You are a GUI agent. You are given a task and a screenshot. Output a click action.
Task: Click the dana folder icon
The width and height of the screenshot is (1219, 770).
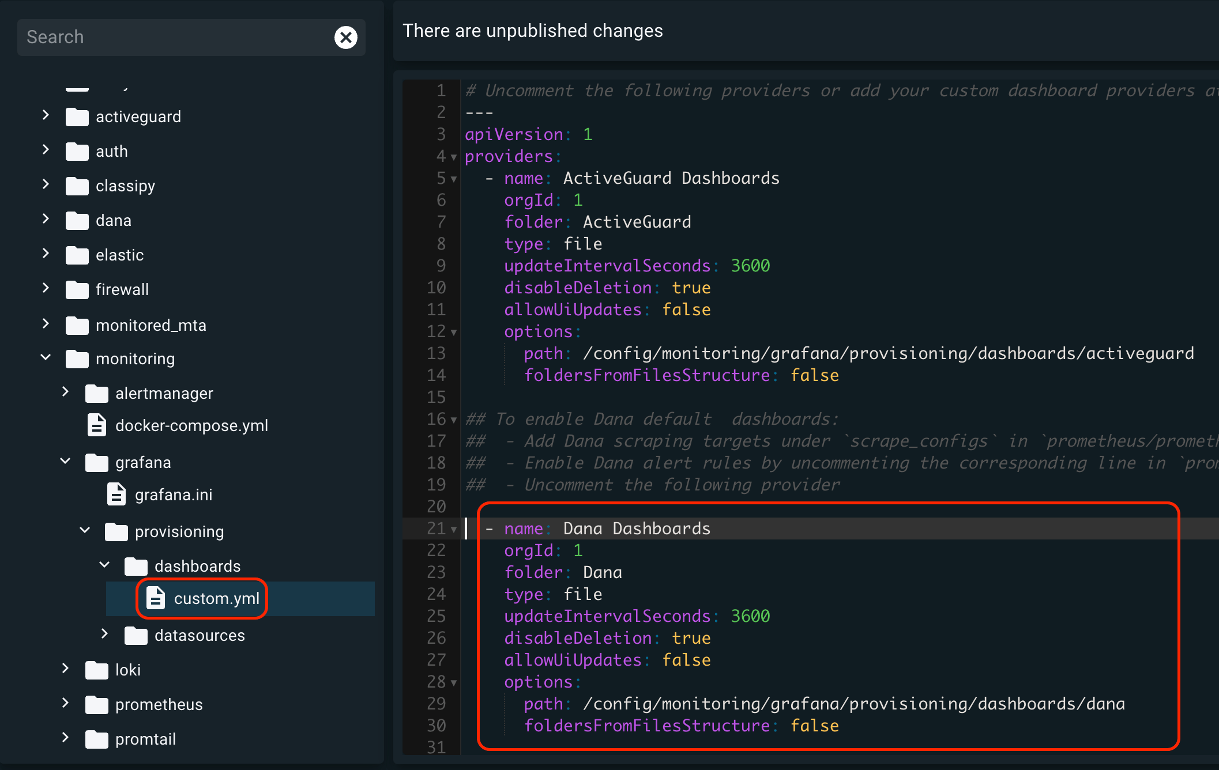(77, 221)
